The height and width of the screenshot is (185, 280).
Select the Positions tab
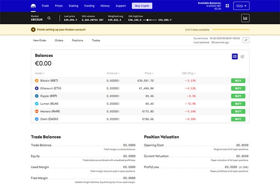click(x=77, y=40)
